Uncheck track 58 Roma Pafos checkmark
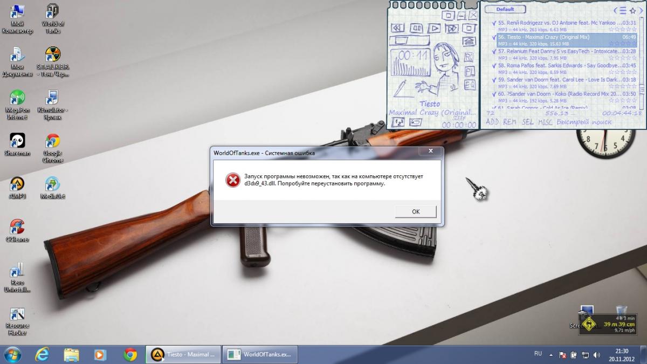Viewport: 647px width, 364px height. [x=494, y=65]
